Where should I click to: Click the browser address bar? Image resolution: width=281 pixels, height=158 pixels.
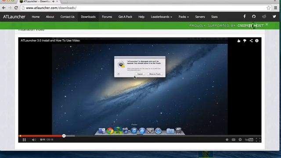pyautogui.click(x=146, y=8)
